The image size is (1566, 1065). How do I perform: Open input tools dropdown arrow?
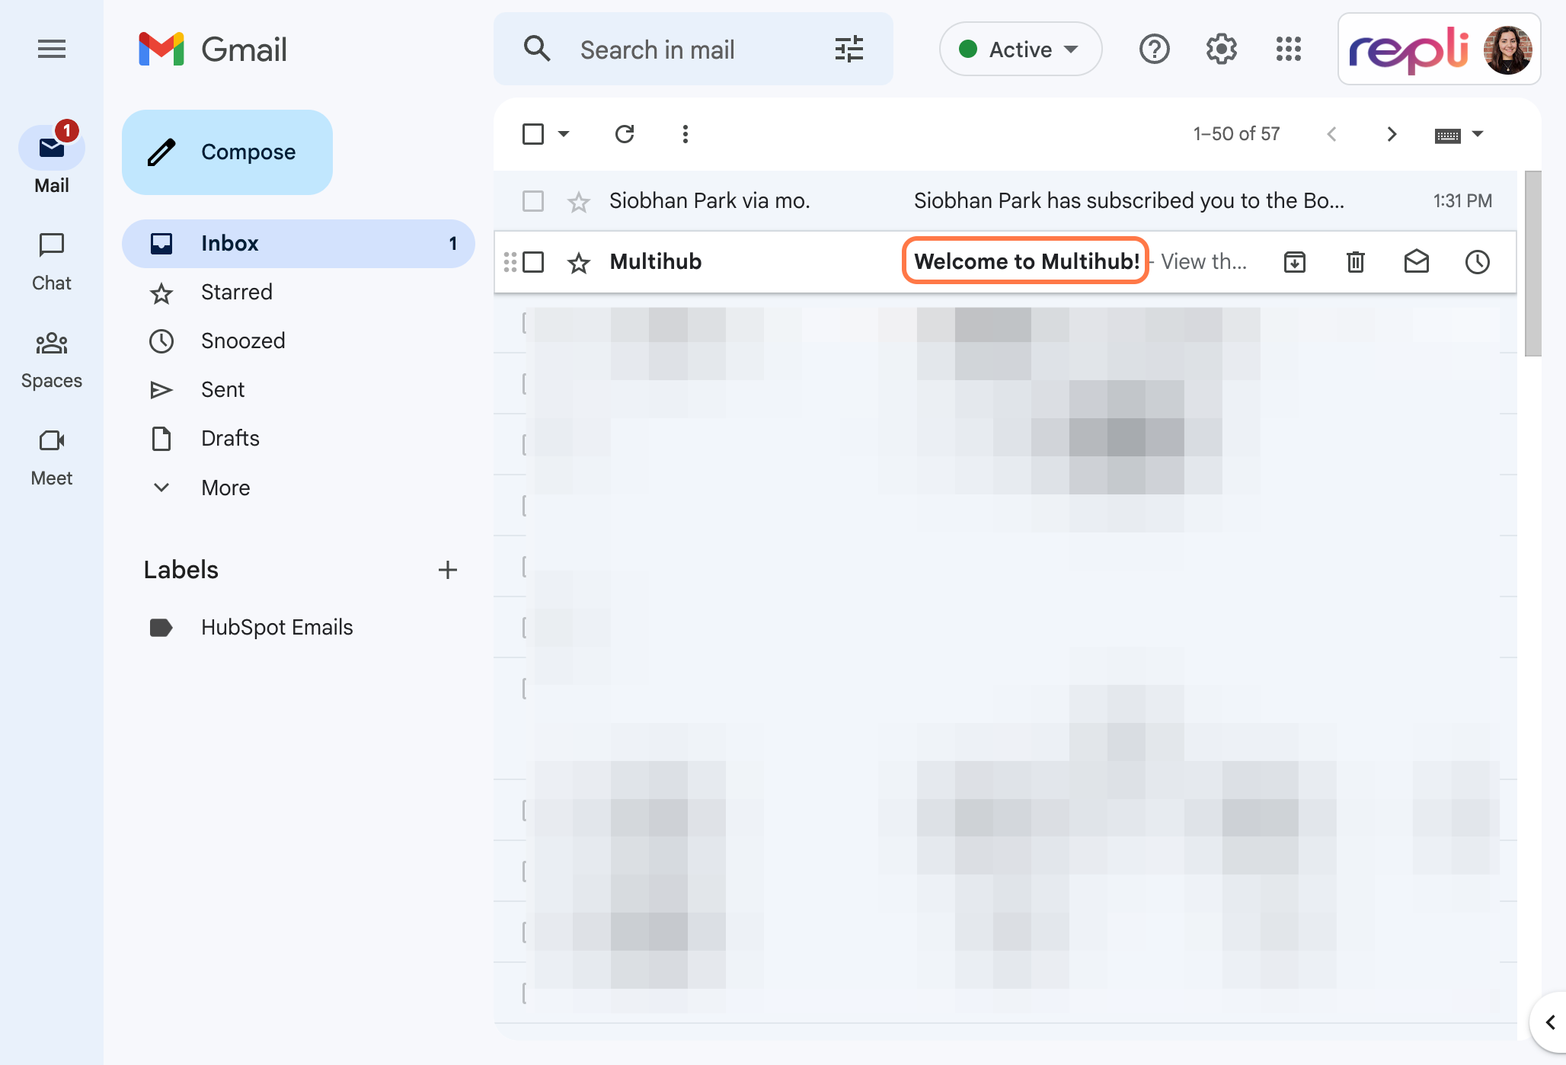1478,134
